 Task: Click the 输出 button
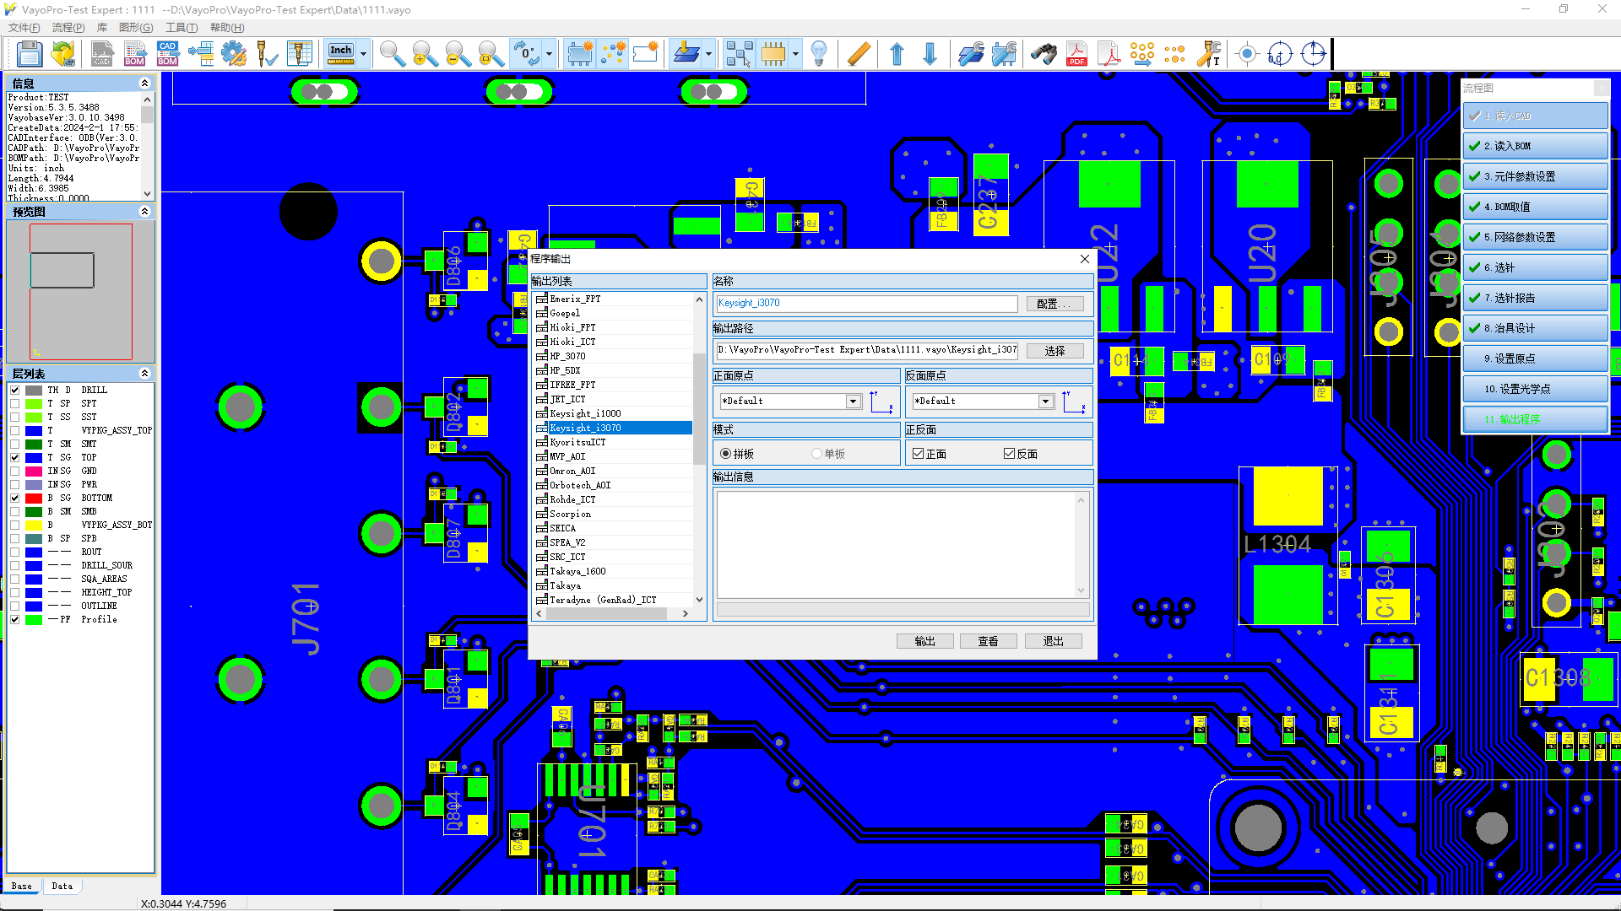924,641
